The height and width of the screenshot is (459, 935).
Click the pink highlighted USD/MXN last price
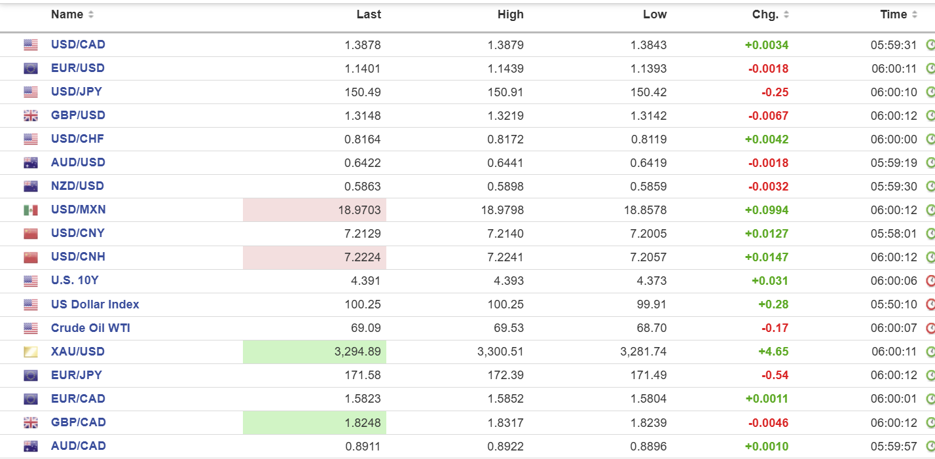[x=314, y=210]
